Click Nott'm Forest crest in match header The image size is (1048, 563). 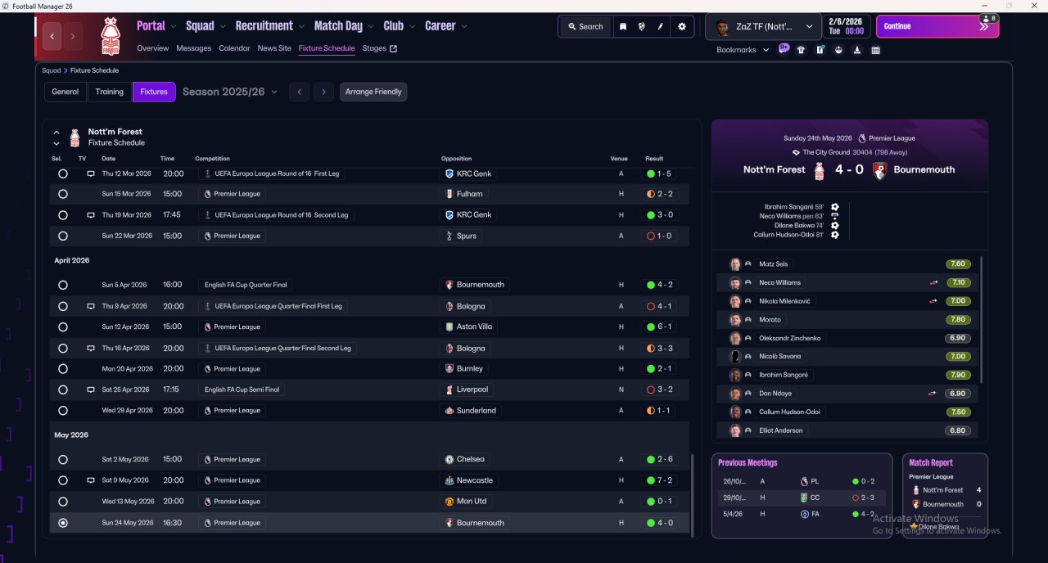pos(819,170)
